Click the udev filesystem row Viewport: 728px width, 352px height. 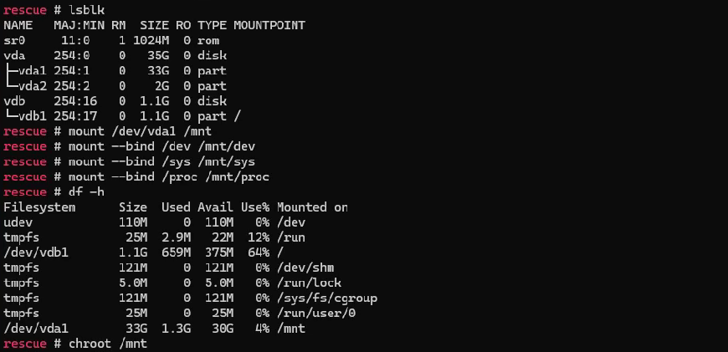pyautogui.click(x=155, y=222)
